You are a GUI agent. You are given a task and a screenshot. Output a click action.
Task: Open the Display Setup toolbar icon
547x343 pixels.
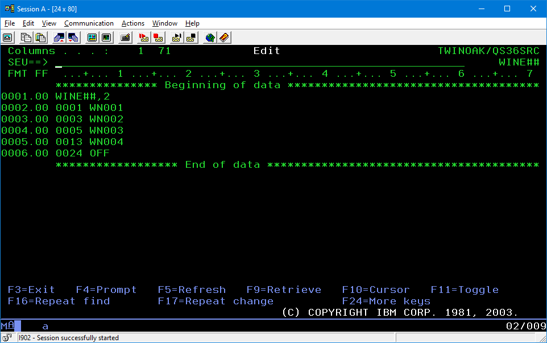tap(92, 38)
